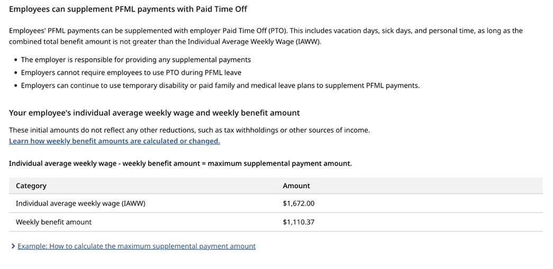Image resolution: width=553 pixels, height=269 pixels.
Task: Click the Category column header
Action: tap(31, 185)
